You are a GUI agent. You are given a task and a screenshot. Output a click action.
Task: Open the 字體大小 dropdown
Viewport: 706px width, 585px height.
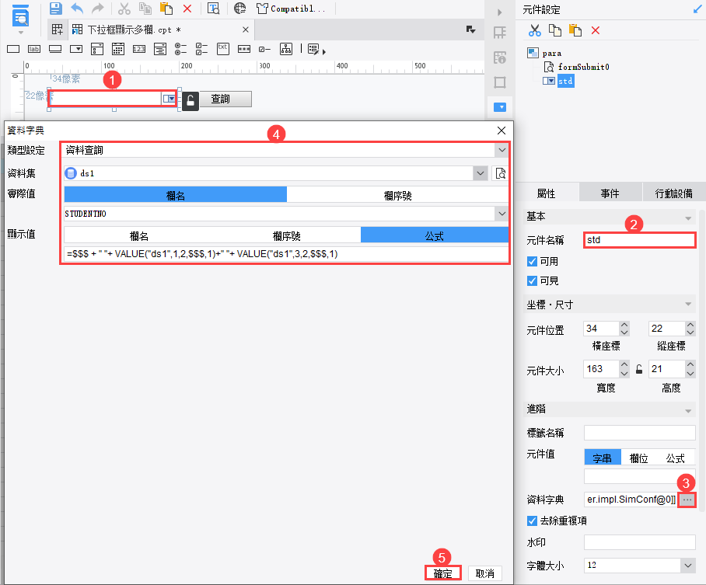640,566
